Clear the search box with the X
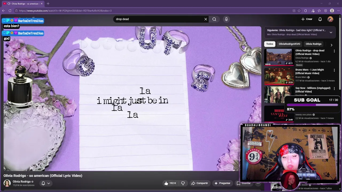This screenshot has height=192, width=342. pyautogui.click(x=206, y=19)
